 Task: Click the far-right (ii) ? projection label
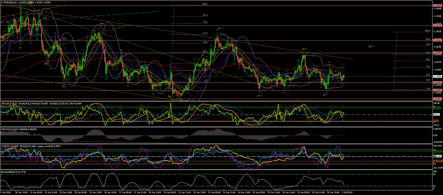[x=371, y=46]
